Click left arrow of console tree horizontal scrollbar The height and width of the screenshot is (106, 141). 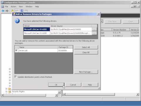pos(2,95)
